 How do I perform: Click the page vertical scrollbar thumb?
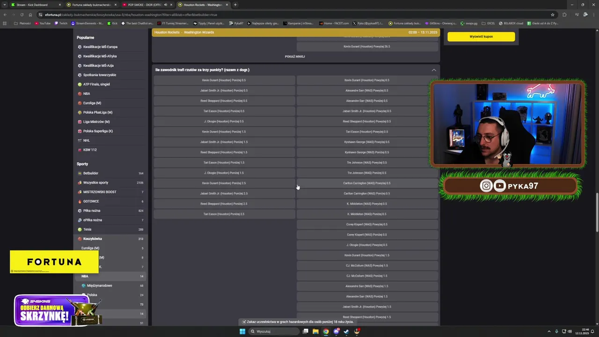(x=597, y=212)
